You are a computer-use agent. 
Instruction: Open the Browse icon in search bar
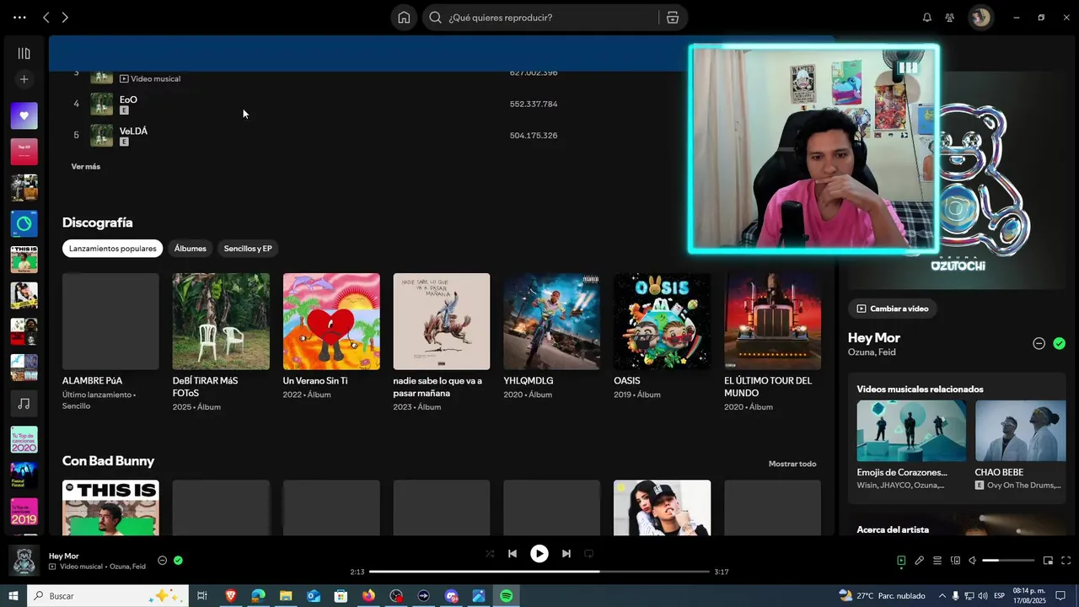(672, 17)
